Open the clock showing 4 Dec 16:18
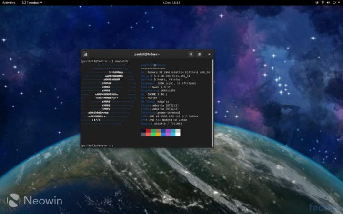This screenshot has width=343, height=214. pos(171,3)
